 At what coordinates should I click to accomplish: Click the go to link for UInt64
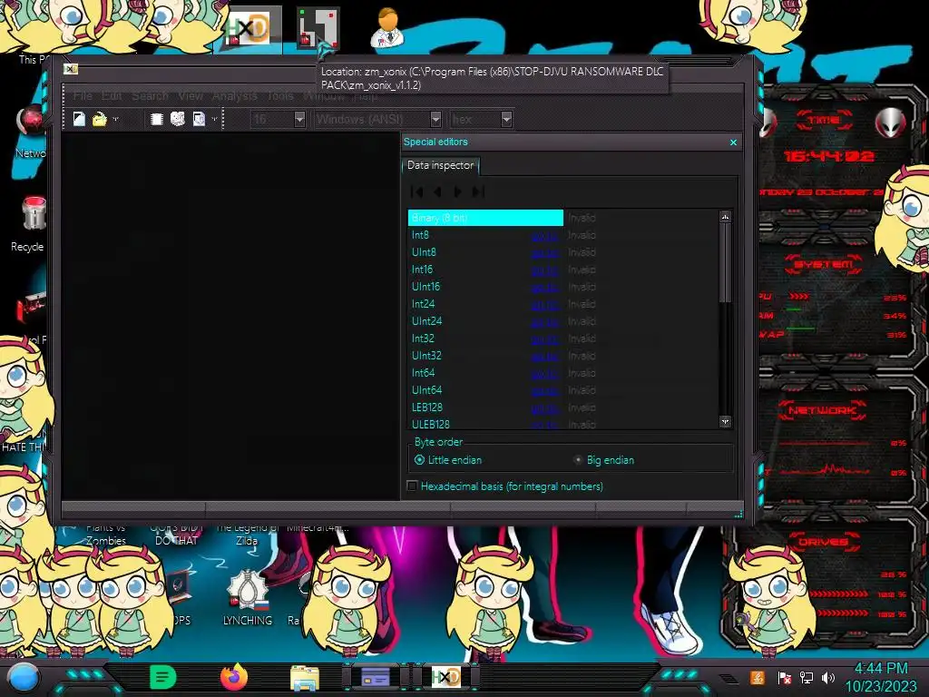coord(545,390)
